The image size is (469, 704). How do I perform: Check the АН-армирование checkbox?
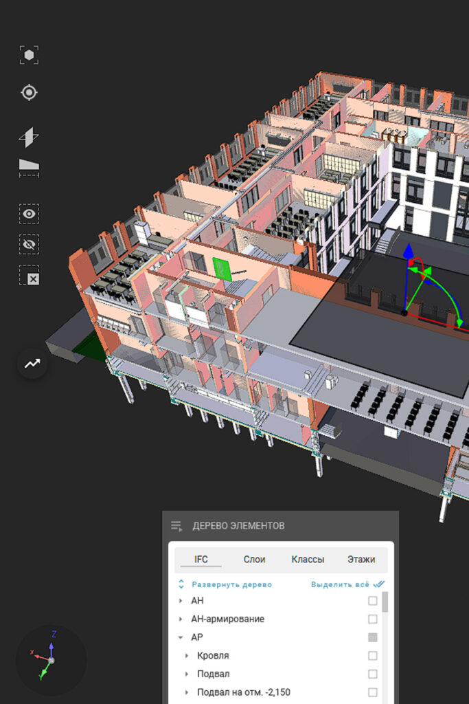click(372, 619)
